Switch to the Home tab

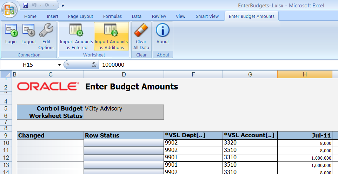(x=30, y=16)
